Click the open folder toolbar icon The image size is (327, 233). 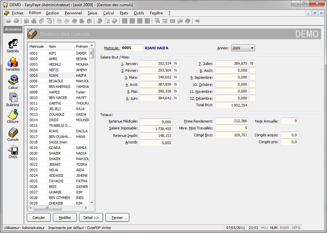[x=9, y=21]
